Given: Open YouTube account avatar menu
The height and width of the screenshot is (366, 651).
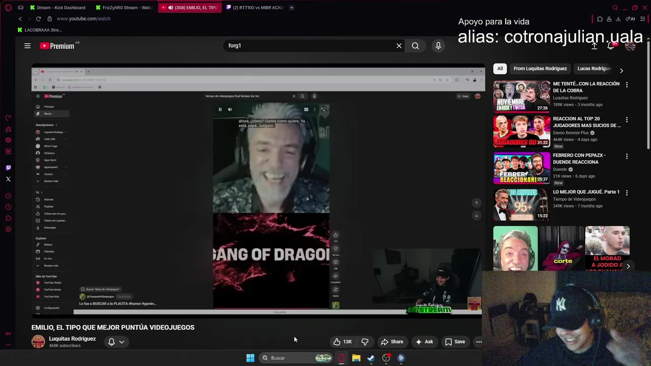Looking at the screenshot, I should (631, 46).
